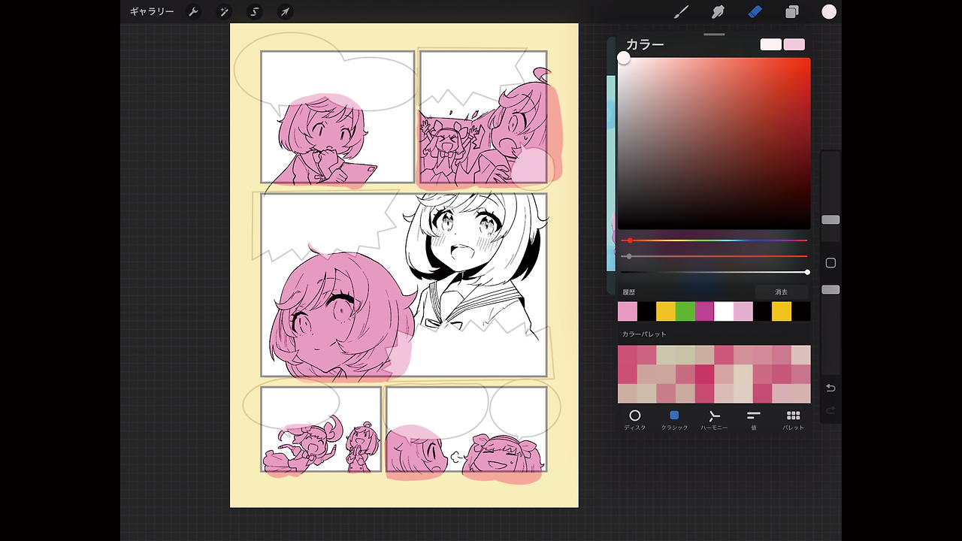The image size is (962, 541).
Task: Clear color history with 消去
Action: point(782,292)
